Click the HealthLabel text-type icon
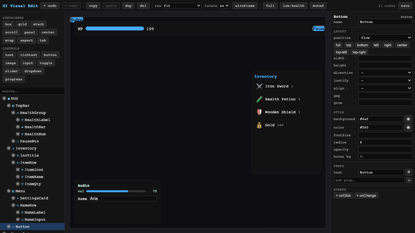Viewport: 415px width, 233px height. click(22, 120)
